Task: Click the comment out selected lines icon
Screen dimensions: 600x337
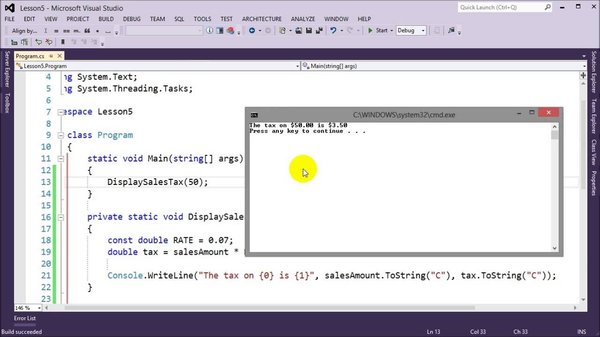Action: (x=38, y=42)
